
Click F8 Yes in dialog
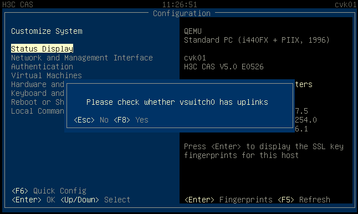tap(131, 120)
